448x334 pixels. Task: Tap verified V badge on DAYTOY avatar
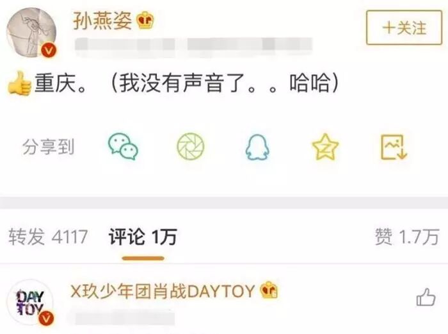pyautogui.click(x=46, y=318)
